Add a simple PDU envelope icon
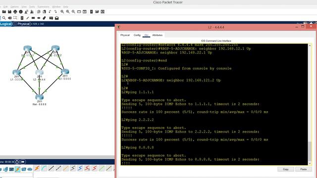This screenshot has width=317, height=178. [x=51, y=18]
